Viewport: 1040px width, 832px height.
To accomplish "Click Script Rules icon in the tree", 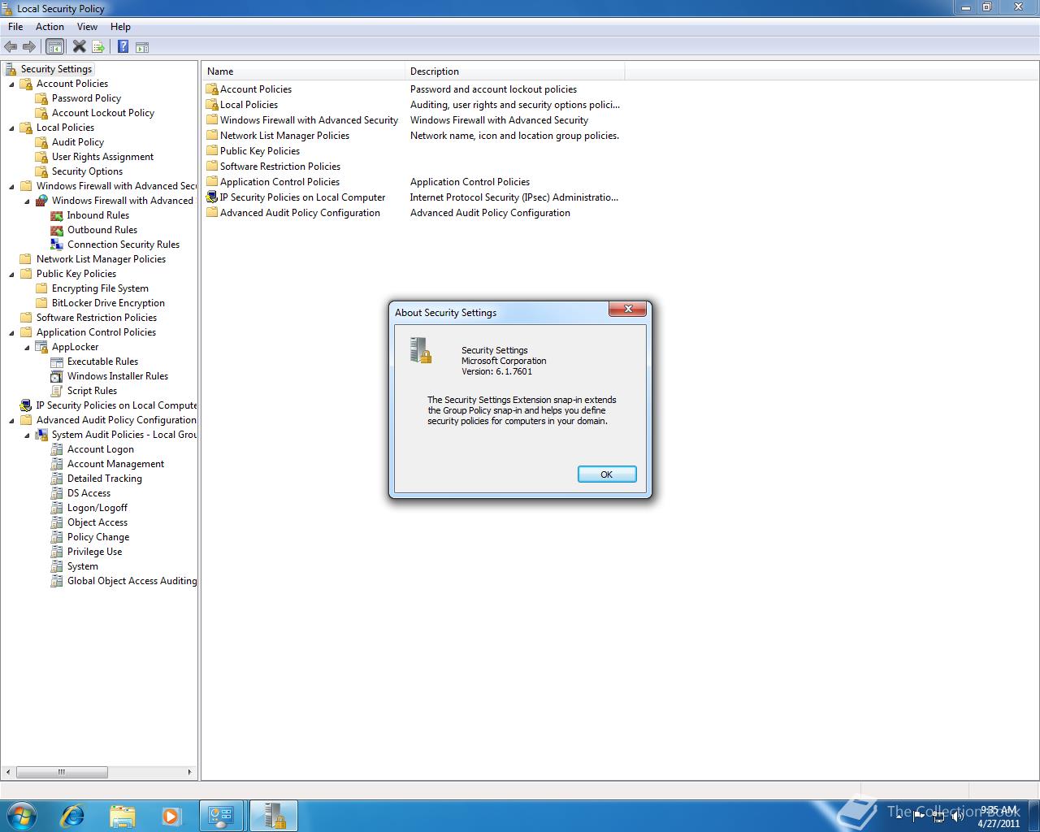I will (x=57, y=391).
